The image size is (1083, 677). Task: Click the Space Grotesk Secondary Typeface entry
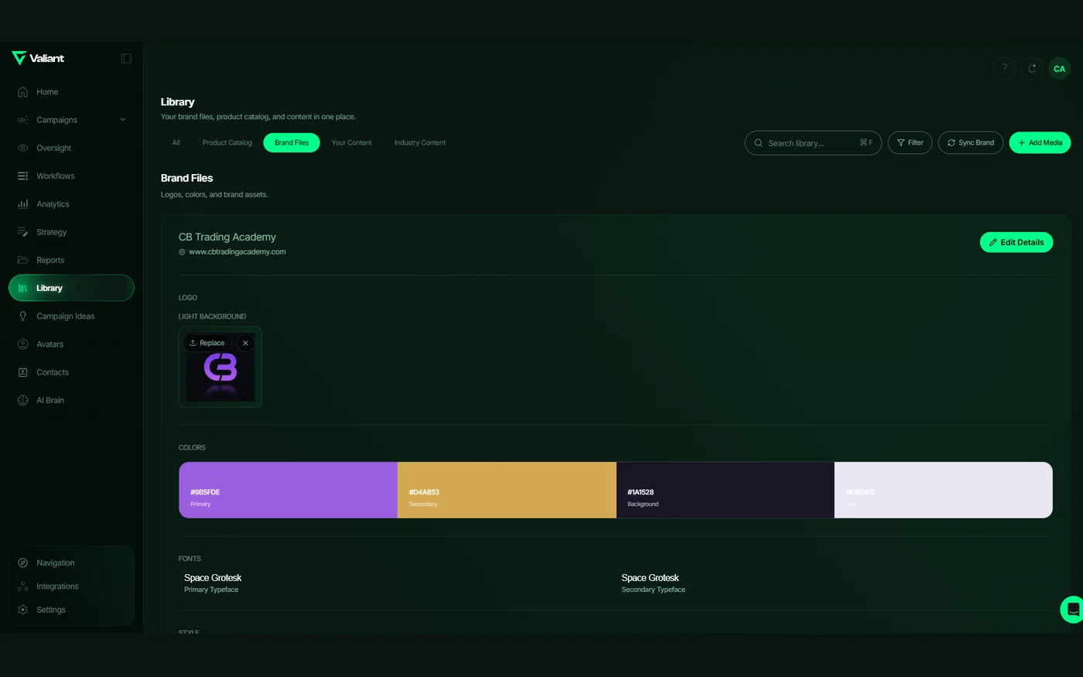654,583
